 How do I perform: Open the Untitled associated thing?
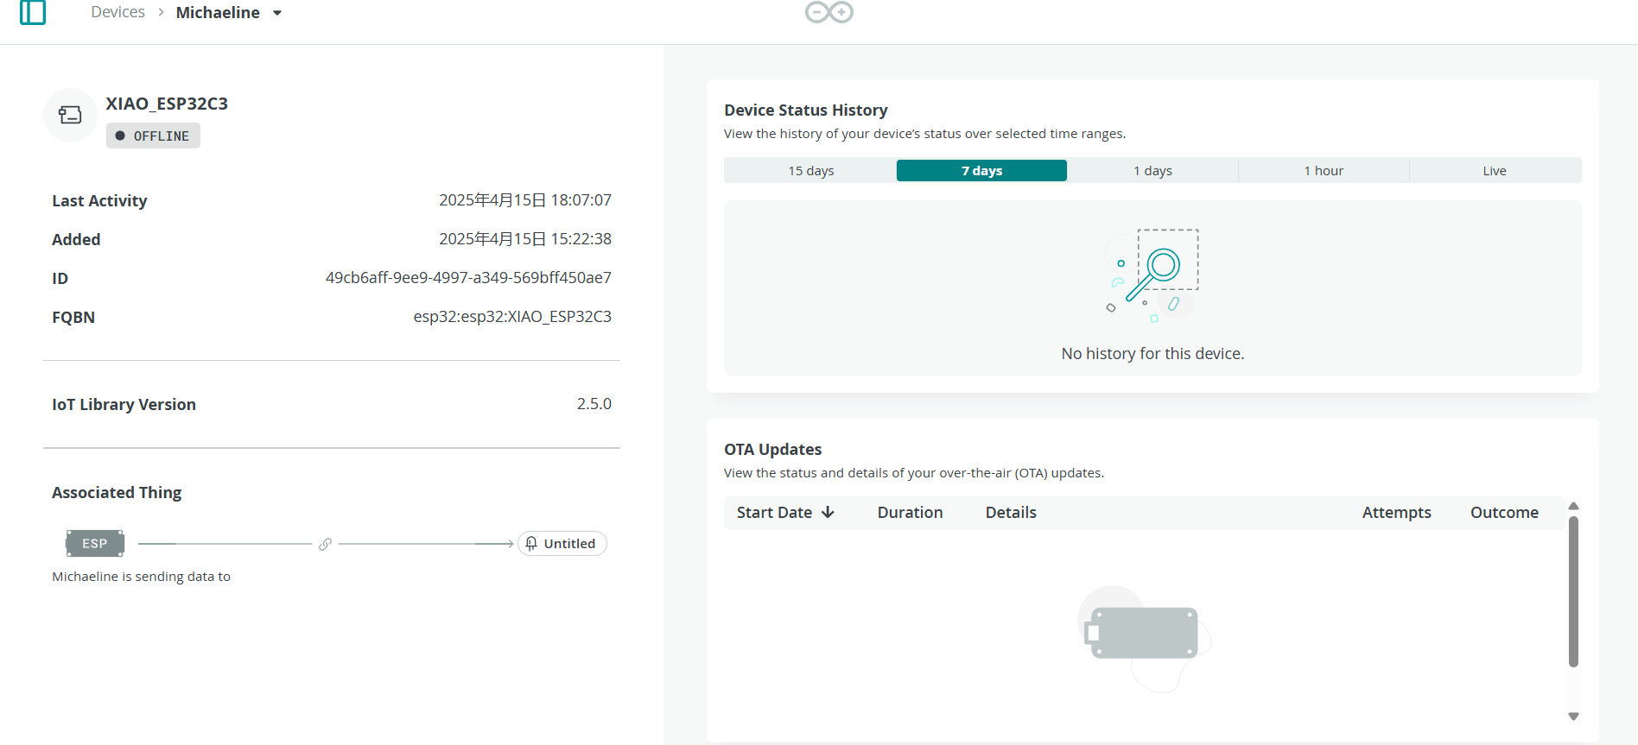coord(562,543)
